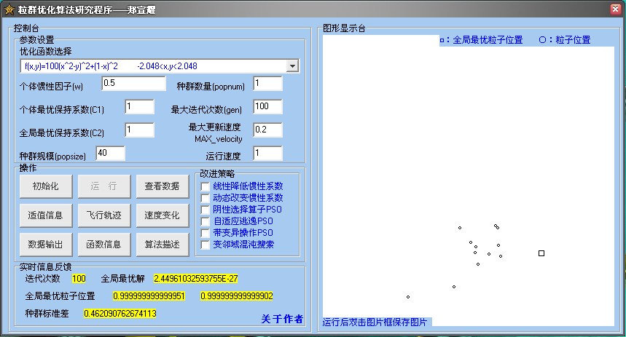Click the C2 coefficient input field
The height and width of the screenshot is (337, 626).
(x=139, y=130)
